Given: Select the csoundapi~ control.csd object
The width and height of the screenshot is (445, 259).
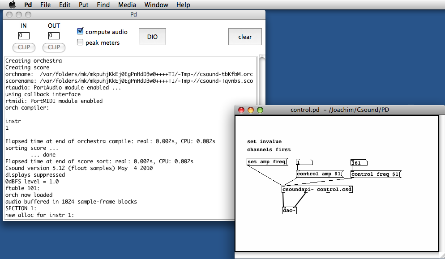Looking at the screenshot, I should [x=317, y=190].
